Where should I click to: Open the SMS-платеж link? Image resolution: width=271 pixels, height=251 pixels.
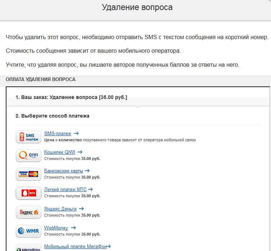pyautogui.click(x=58, y=133)
